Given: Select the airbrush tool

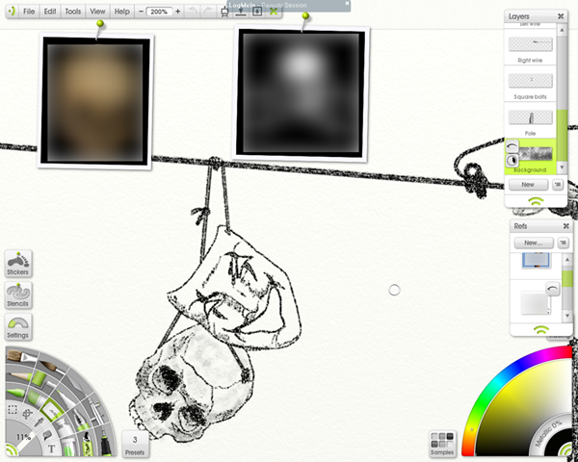Looking at the screenshot, I should pyautogui.click(x=96, y=411).
